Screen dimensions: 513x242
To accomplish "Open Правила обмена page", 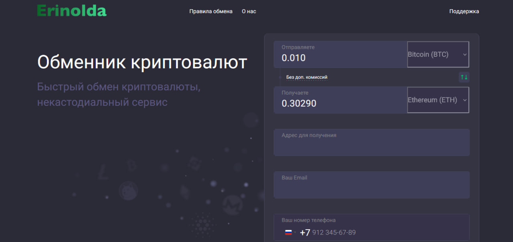I will point(211,11).
